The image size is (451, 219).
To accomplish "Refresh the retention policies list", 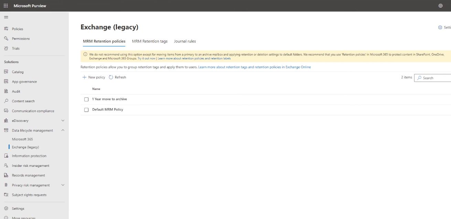I will (x=118, y=77).
